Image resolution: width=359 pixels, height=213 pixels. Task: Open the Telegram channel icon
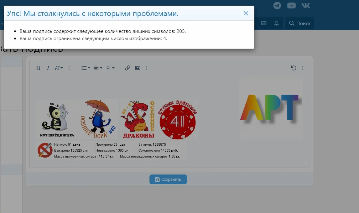(x=277, y=5)
